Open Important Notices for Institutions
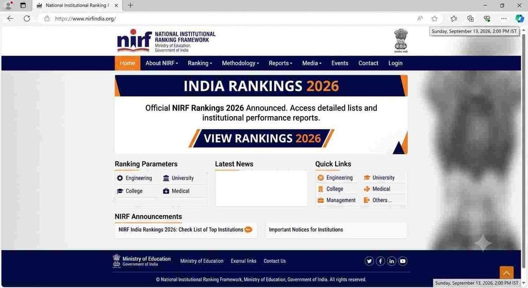The height and width of the screenshot is (288, 528). pyautogui.click(x=336, y=230)
